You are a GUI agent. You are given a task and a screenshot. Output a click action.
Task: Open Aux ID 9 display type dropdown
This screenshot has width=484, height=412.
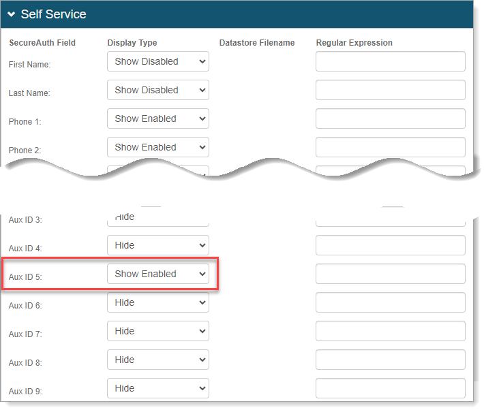[158, 388]
